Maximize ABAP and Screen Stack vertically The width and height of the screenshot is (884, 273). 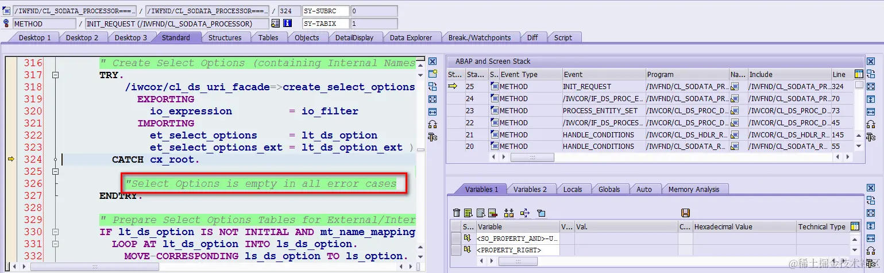click(x=870, y=99)
